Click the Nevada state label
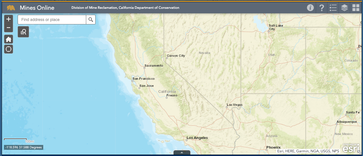The image size is (363, 156). click(205, 53)
